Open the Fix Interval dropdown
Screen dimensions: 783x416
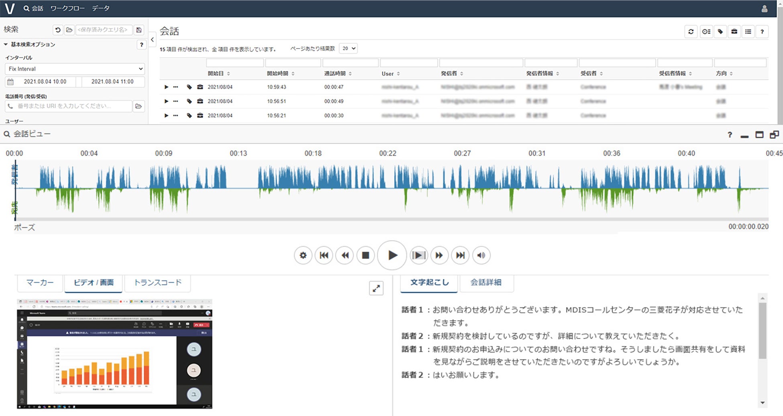coord(75,69)
